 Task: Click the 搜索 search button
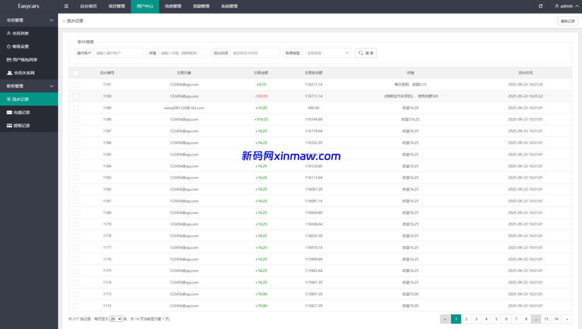(x=365, y=53)
